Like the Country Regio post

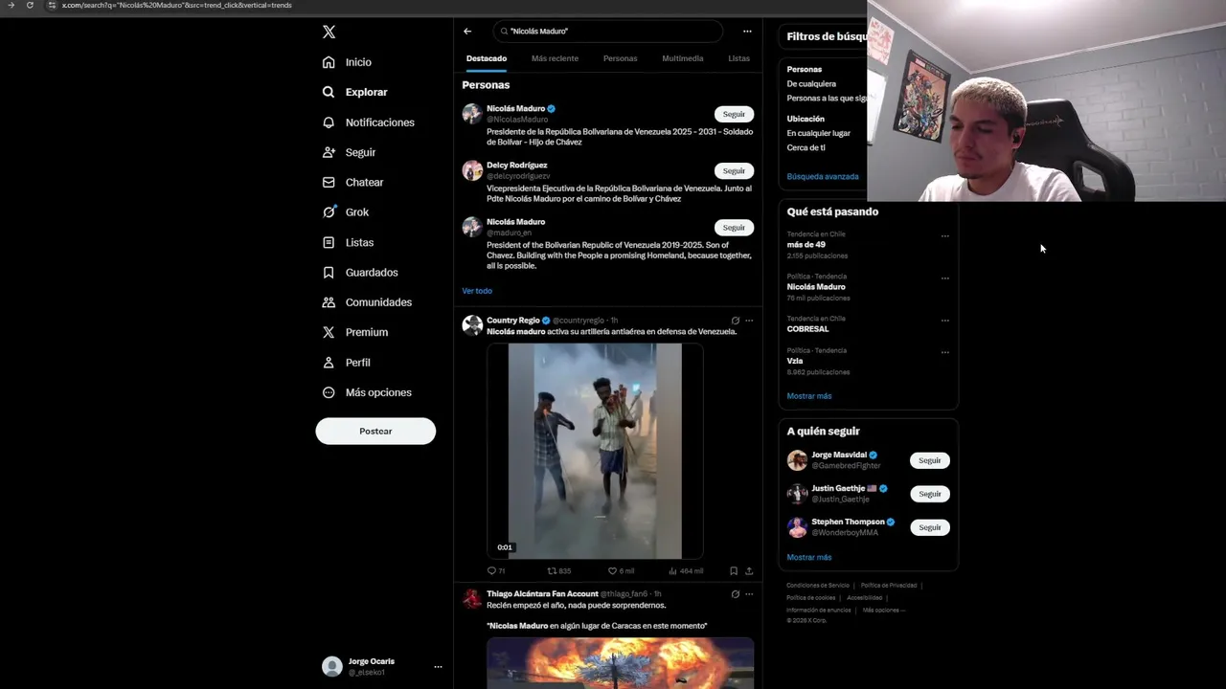pos(621,570)
